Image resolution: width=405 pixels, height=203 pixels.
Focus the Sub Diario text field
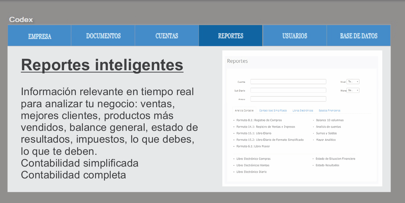288,90
